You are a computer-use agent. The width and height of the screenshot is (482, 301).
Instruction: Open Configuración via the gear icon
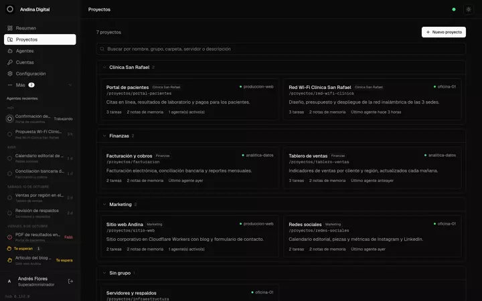(10, 74)
